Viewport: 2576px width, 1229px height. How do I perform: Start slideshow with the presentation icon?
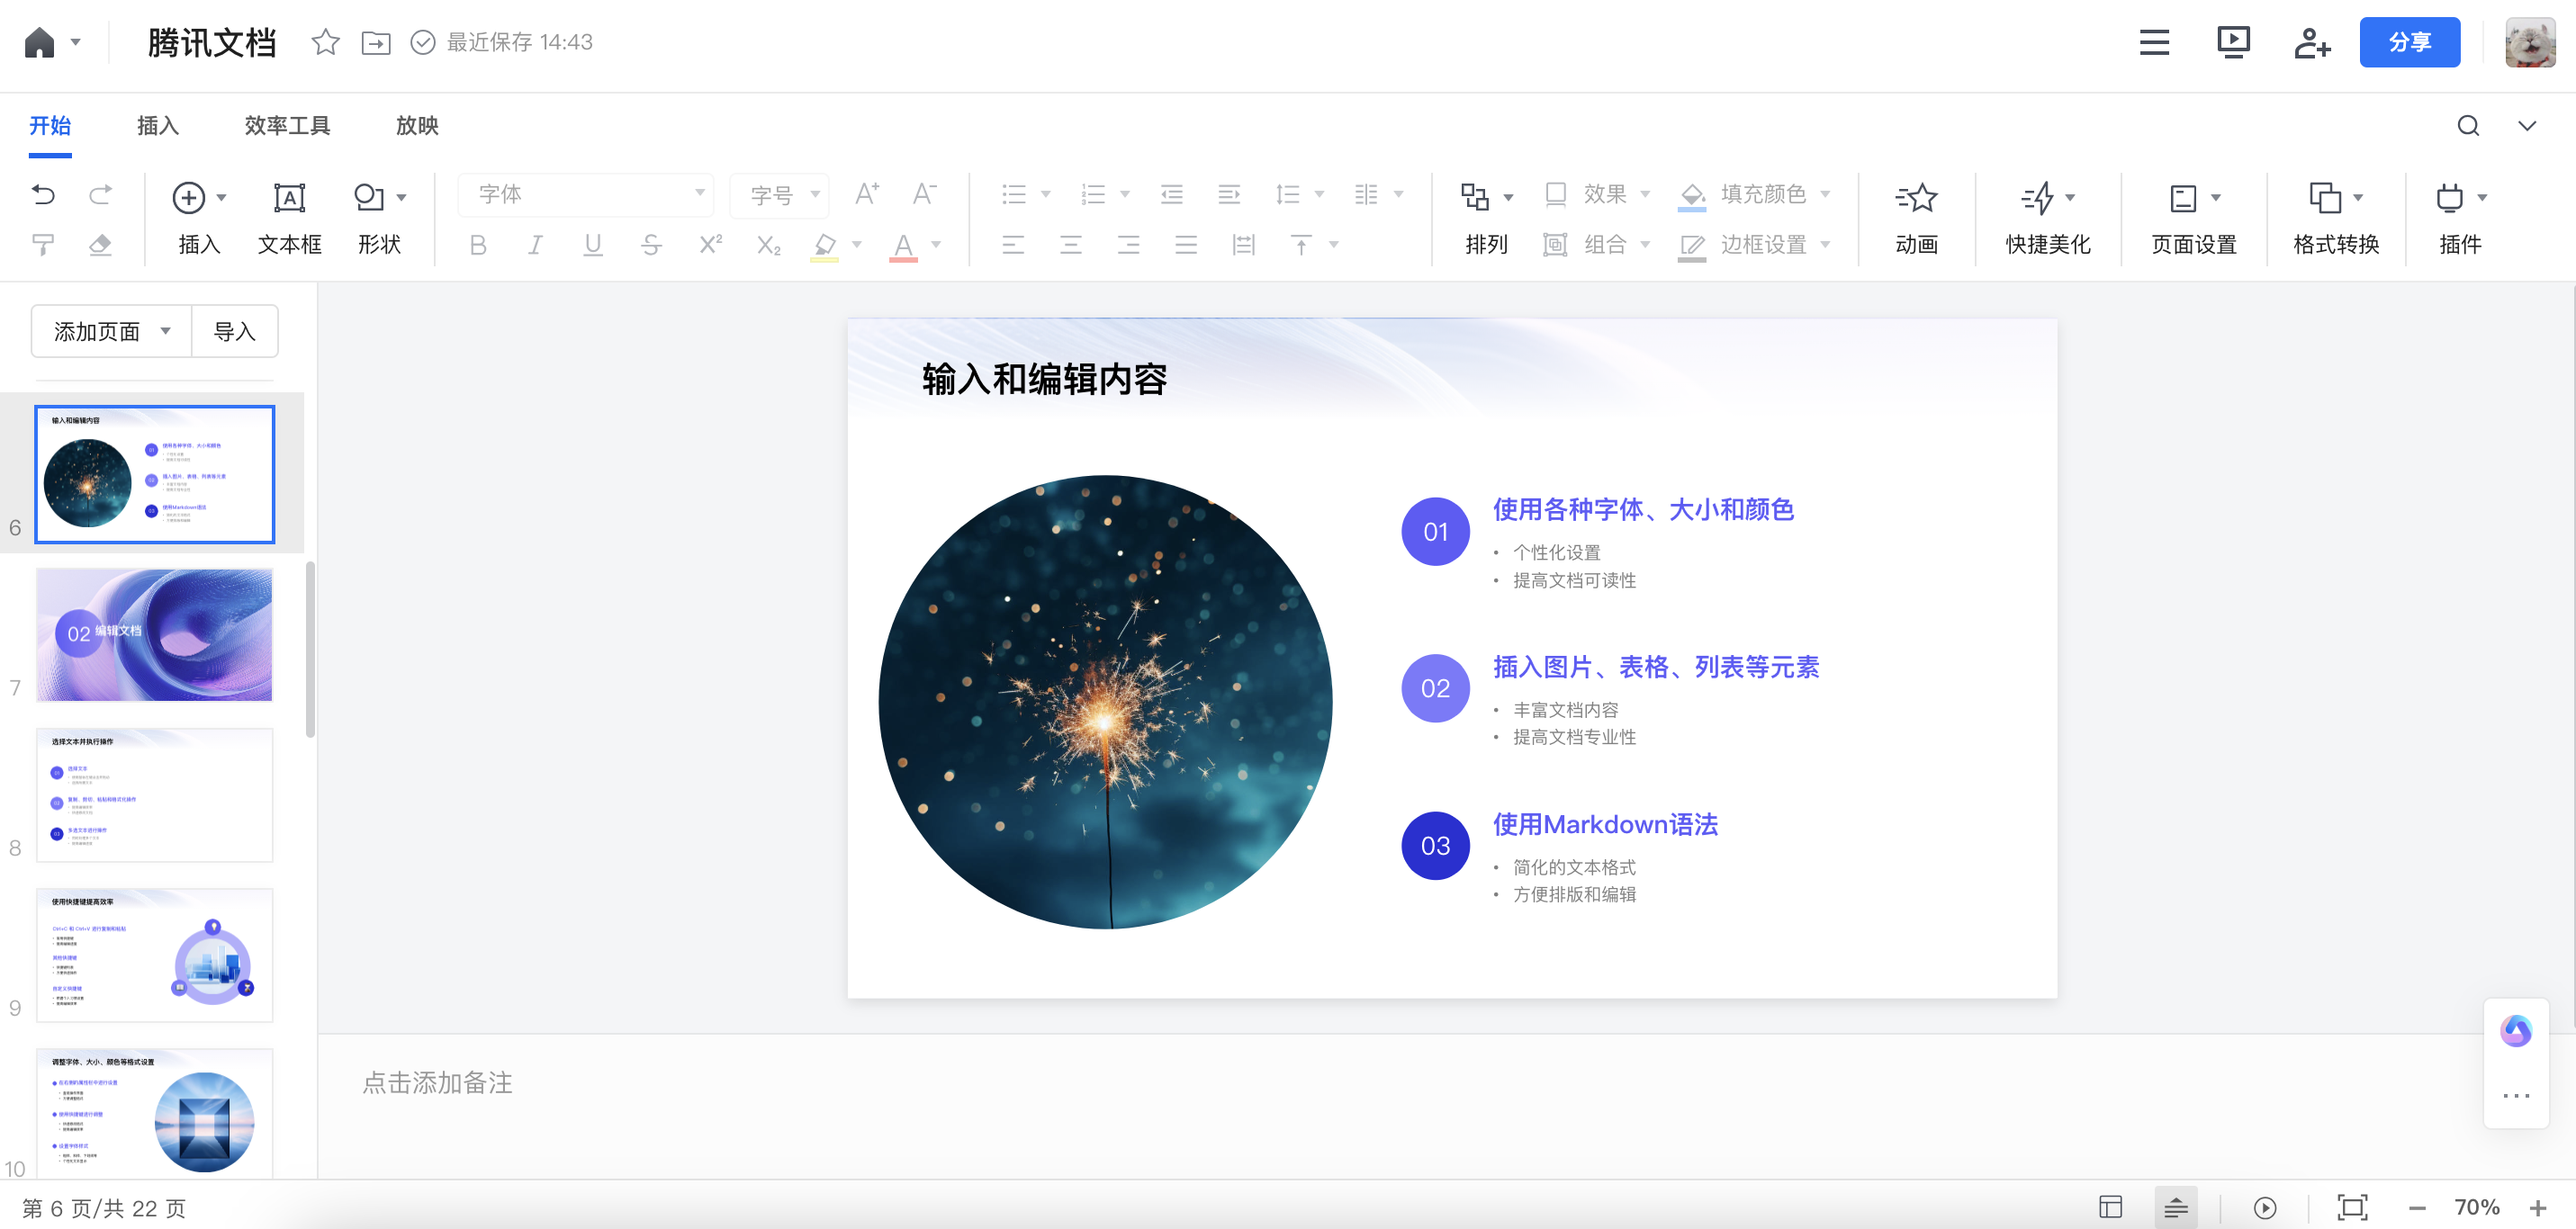[x=2232, y=42]
